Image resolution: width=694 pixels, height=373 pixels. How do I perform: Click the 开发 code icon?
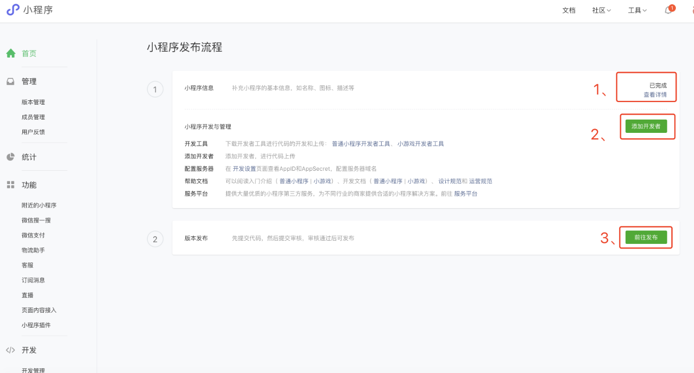(x=11, y=351)
